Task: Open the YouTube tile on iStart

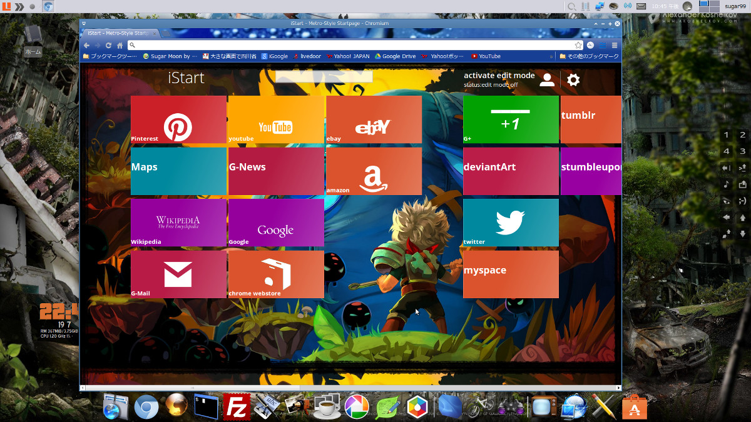Action: [x=276, y=119]
